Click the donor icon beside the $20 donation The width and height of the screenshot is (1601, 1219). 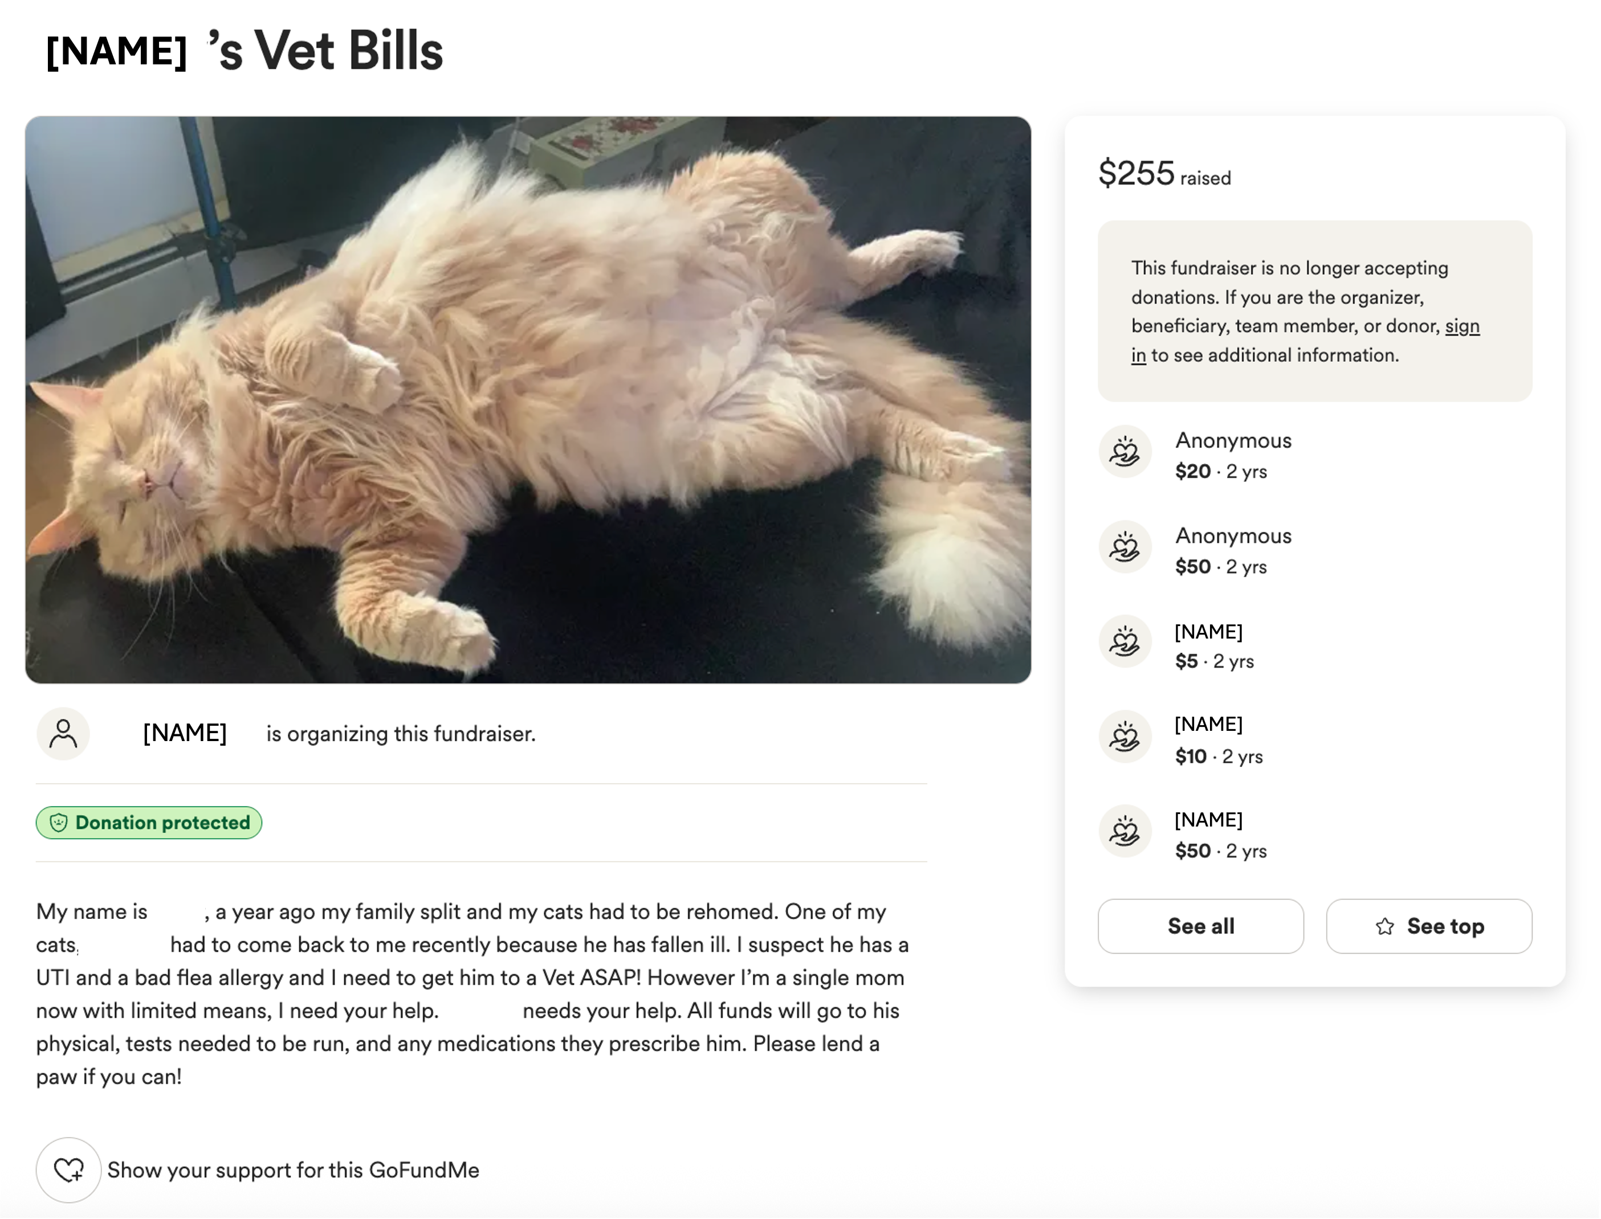[x=1125, y=452]
